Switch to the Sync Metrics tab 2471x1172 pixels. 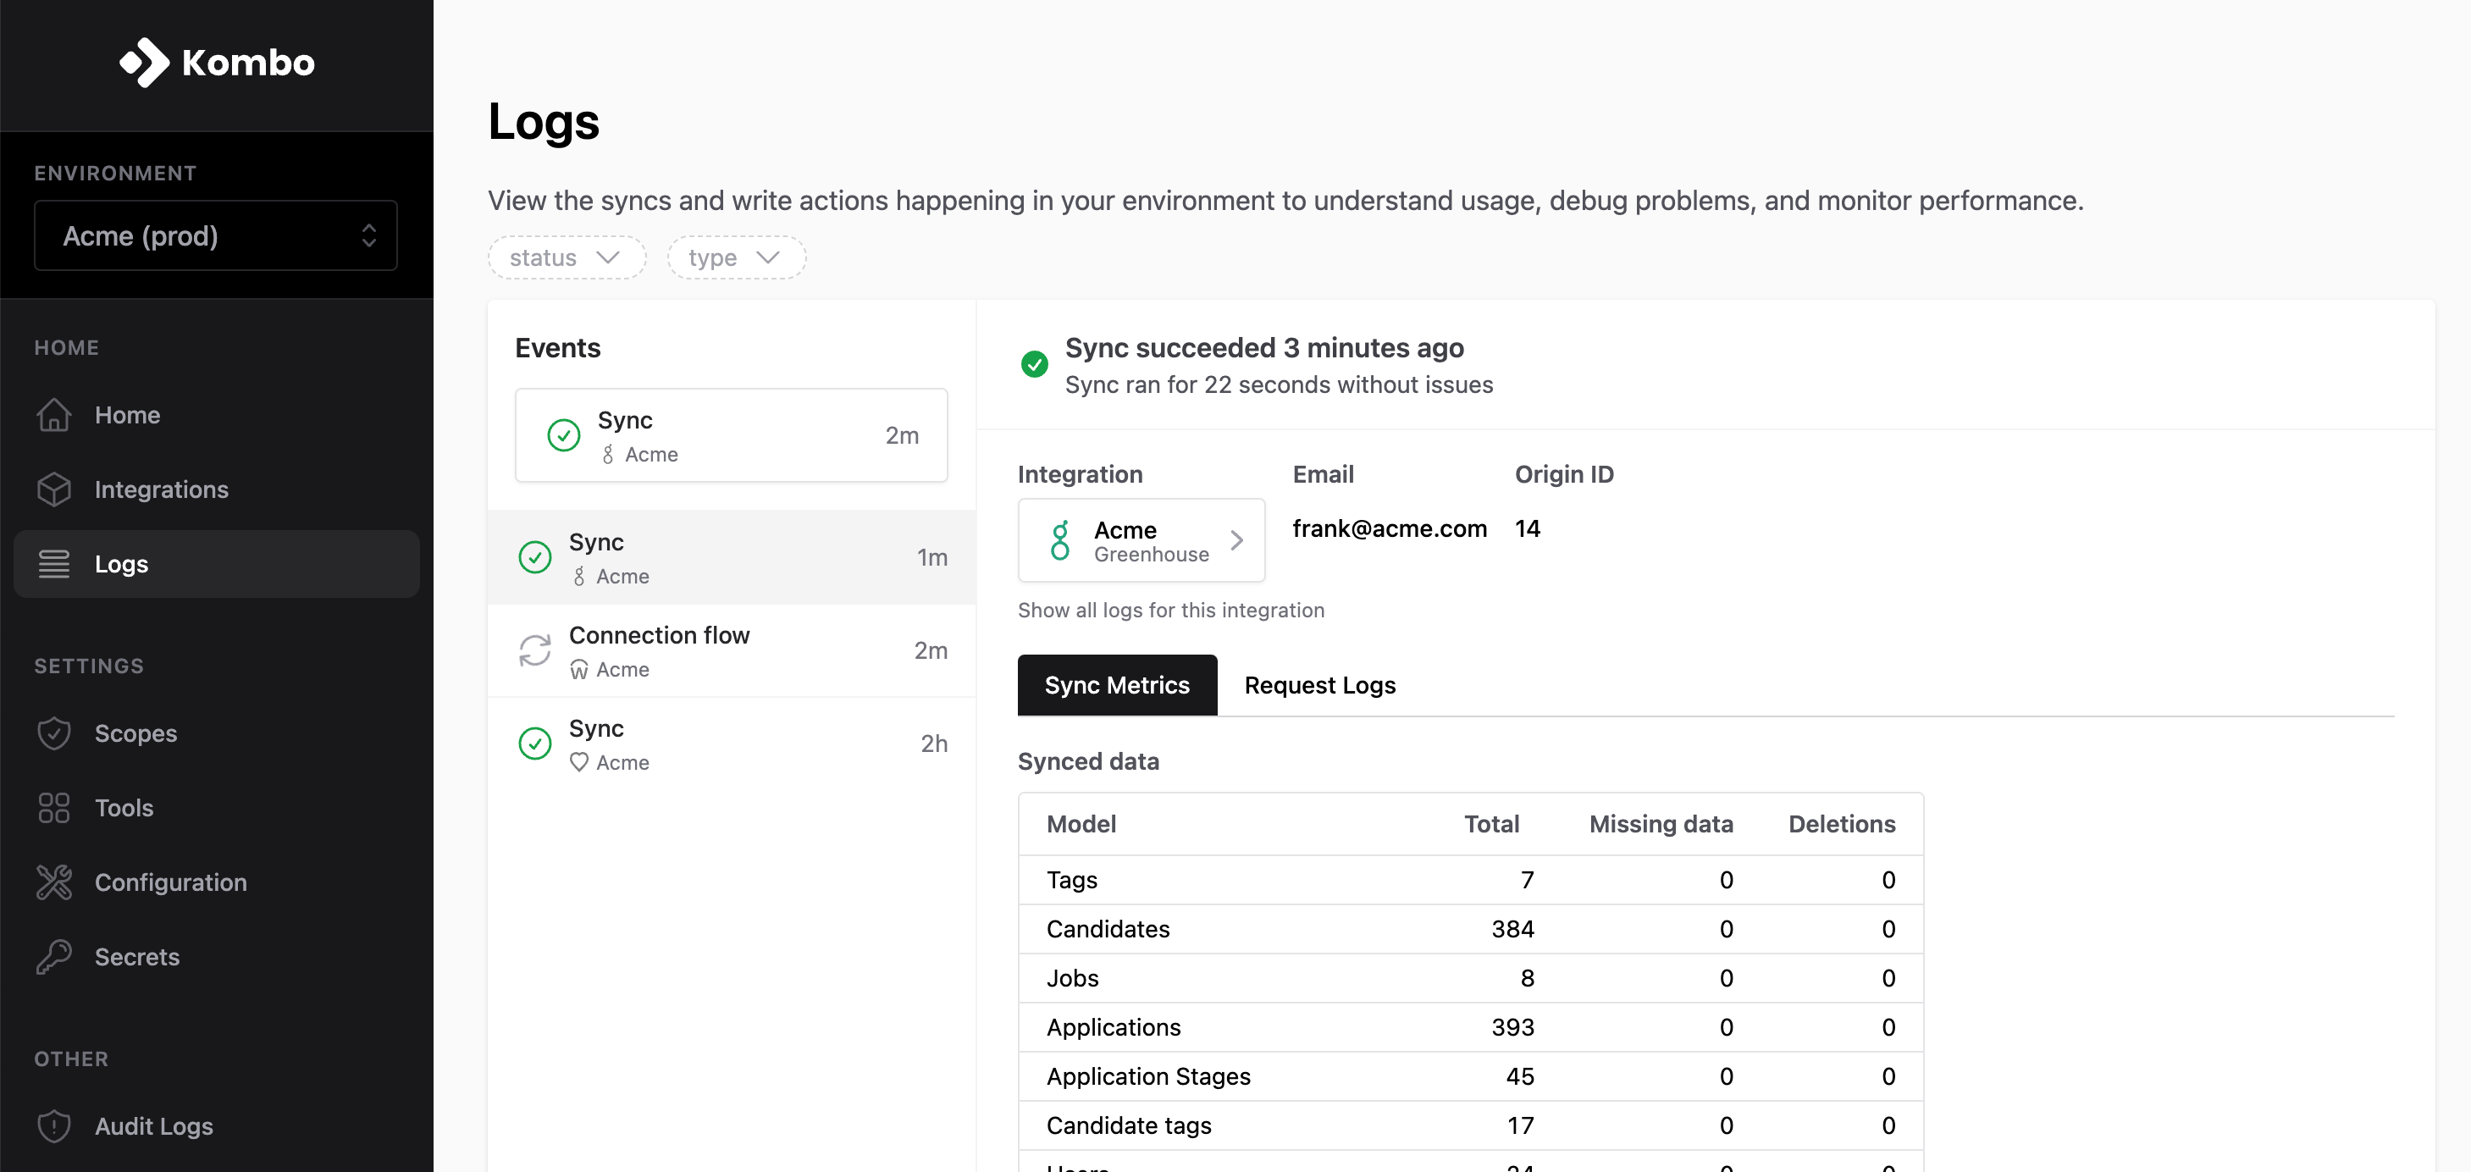click(x=1117, y=685)
